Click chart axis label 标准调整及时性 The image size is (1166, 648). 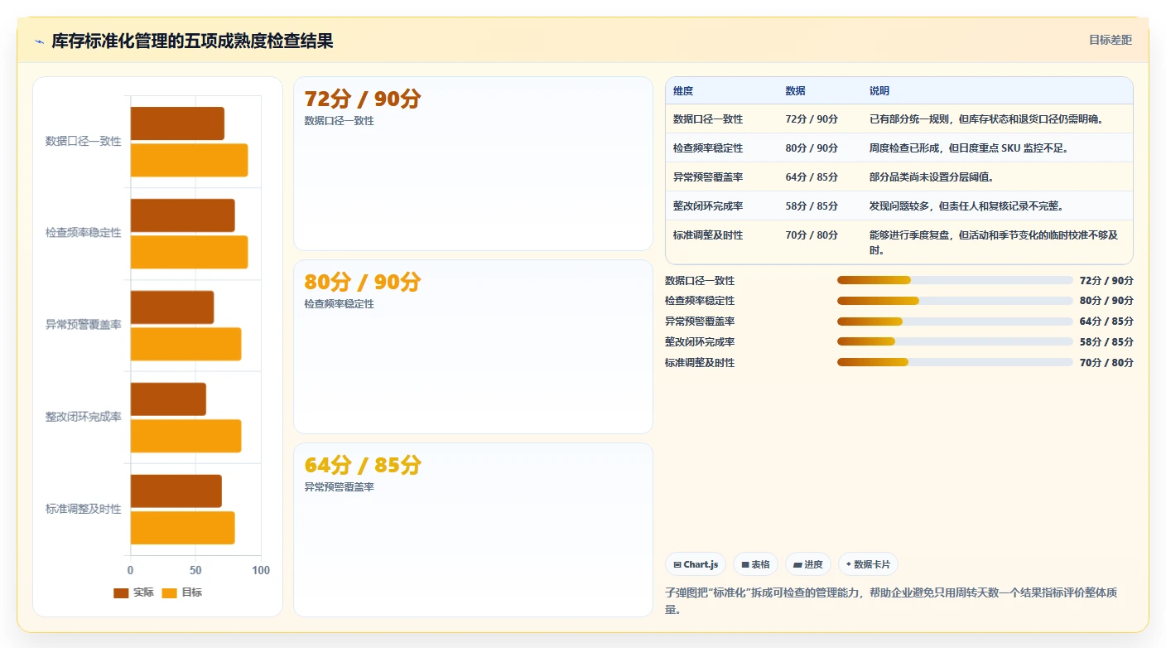84,509
